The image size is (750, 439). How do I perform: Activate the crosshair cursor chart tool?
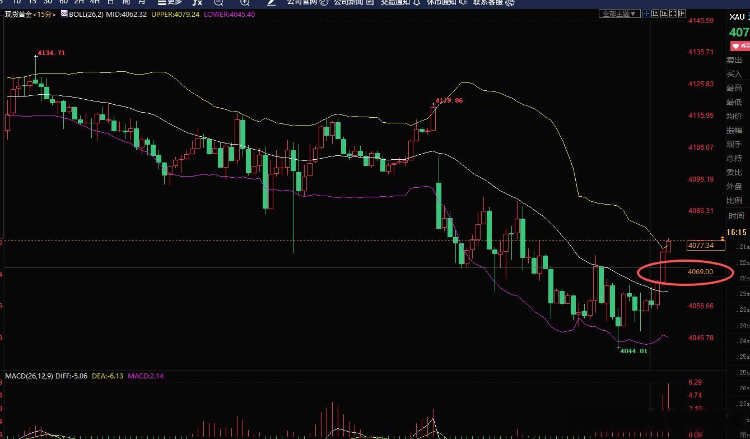pyautogui.click(x=646, y=13)
